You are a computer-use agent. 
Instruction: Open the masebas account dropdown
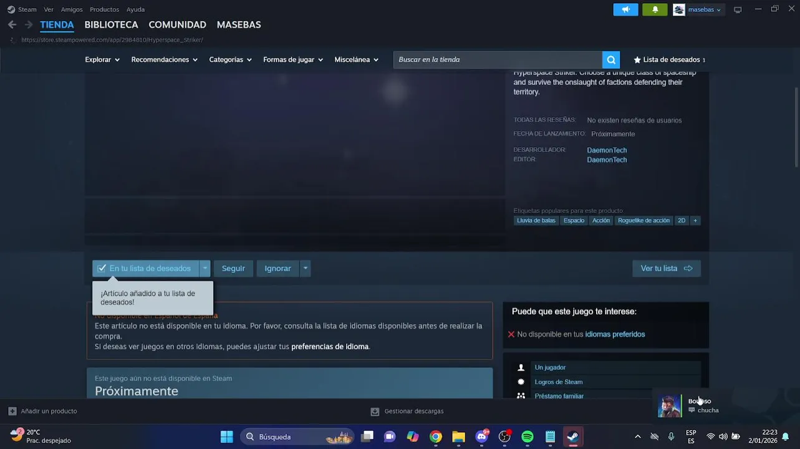pos(705,9)
